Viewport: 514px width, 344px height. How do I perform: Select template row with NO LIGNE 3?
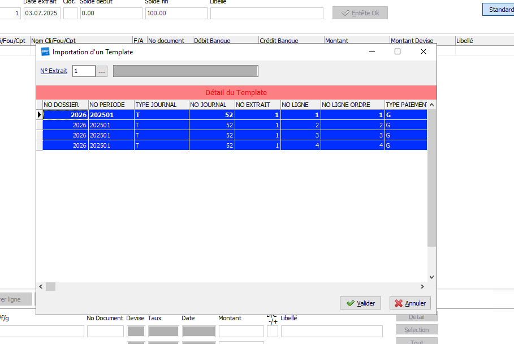click(235, 135)
